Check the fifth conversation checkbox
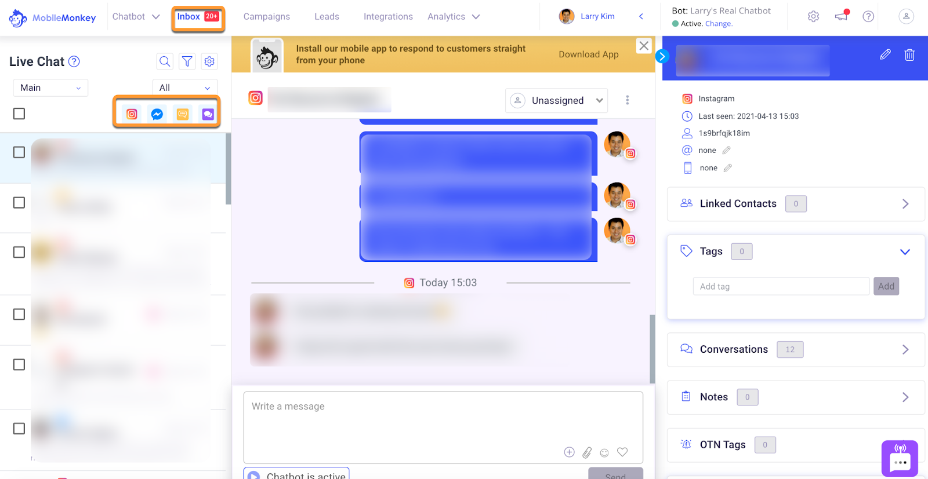Screen dimensions: 928x479 pos(19,364)
